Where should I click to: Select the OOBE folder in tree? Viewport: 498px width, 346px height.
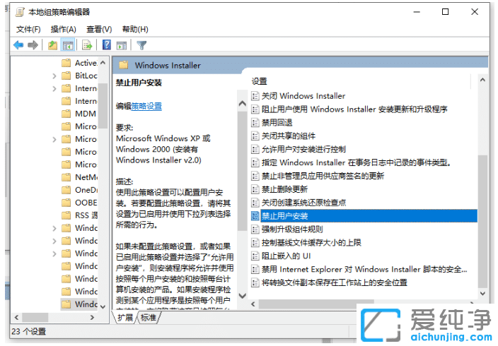(x=79, y=203)
